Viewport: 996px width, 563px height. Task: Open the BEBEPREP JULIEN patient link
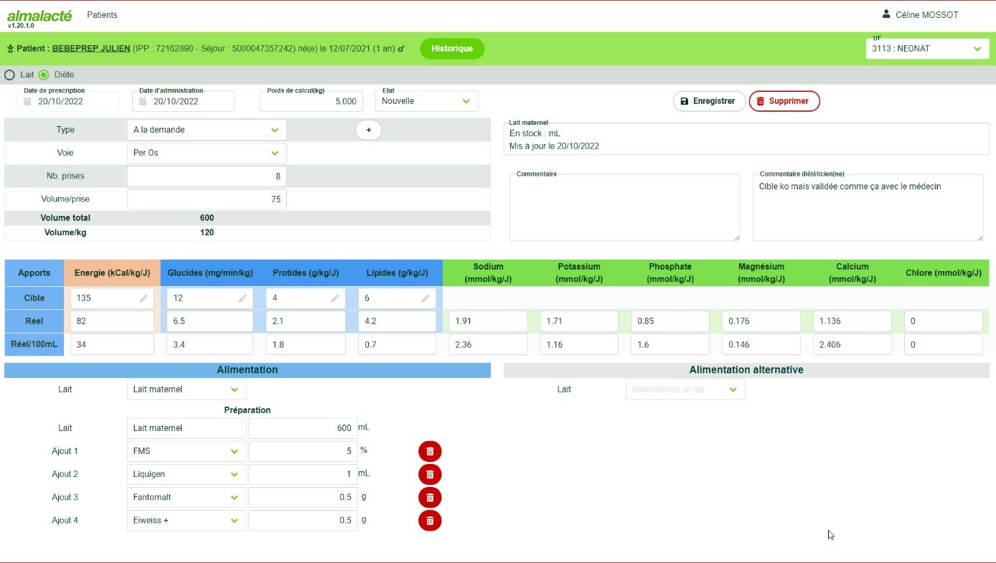[91, 49]
